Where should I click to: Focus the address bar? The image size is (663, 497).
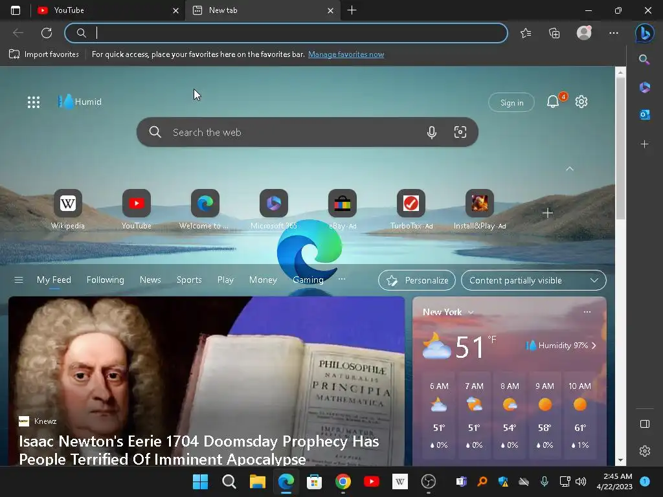[286, 33]
